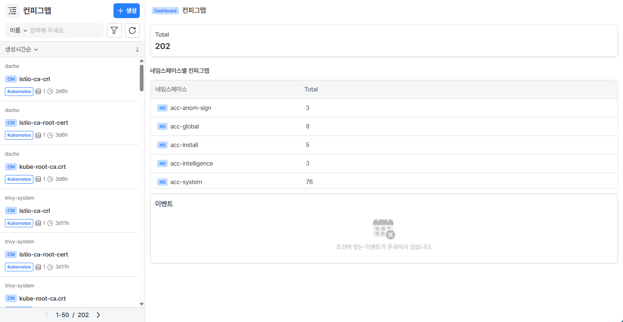Screen dimensions: 623x322
Task: Click the scroll down arrow in list
Action: (x=142, y=304)
